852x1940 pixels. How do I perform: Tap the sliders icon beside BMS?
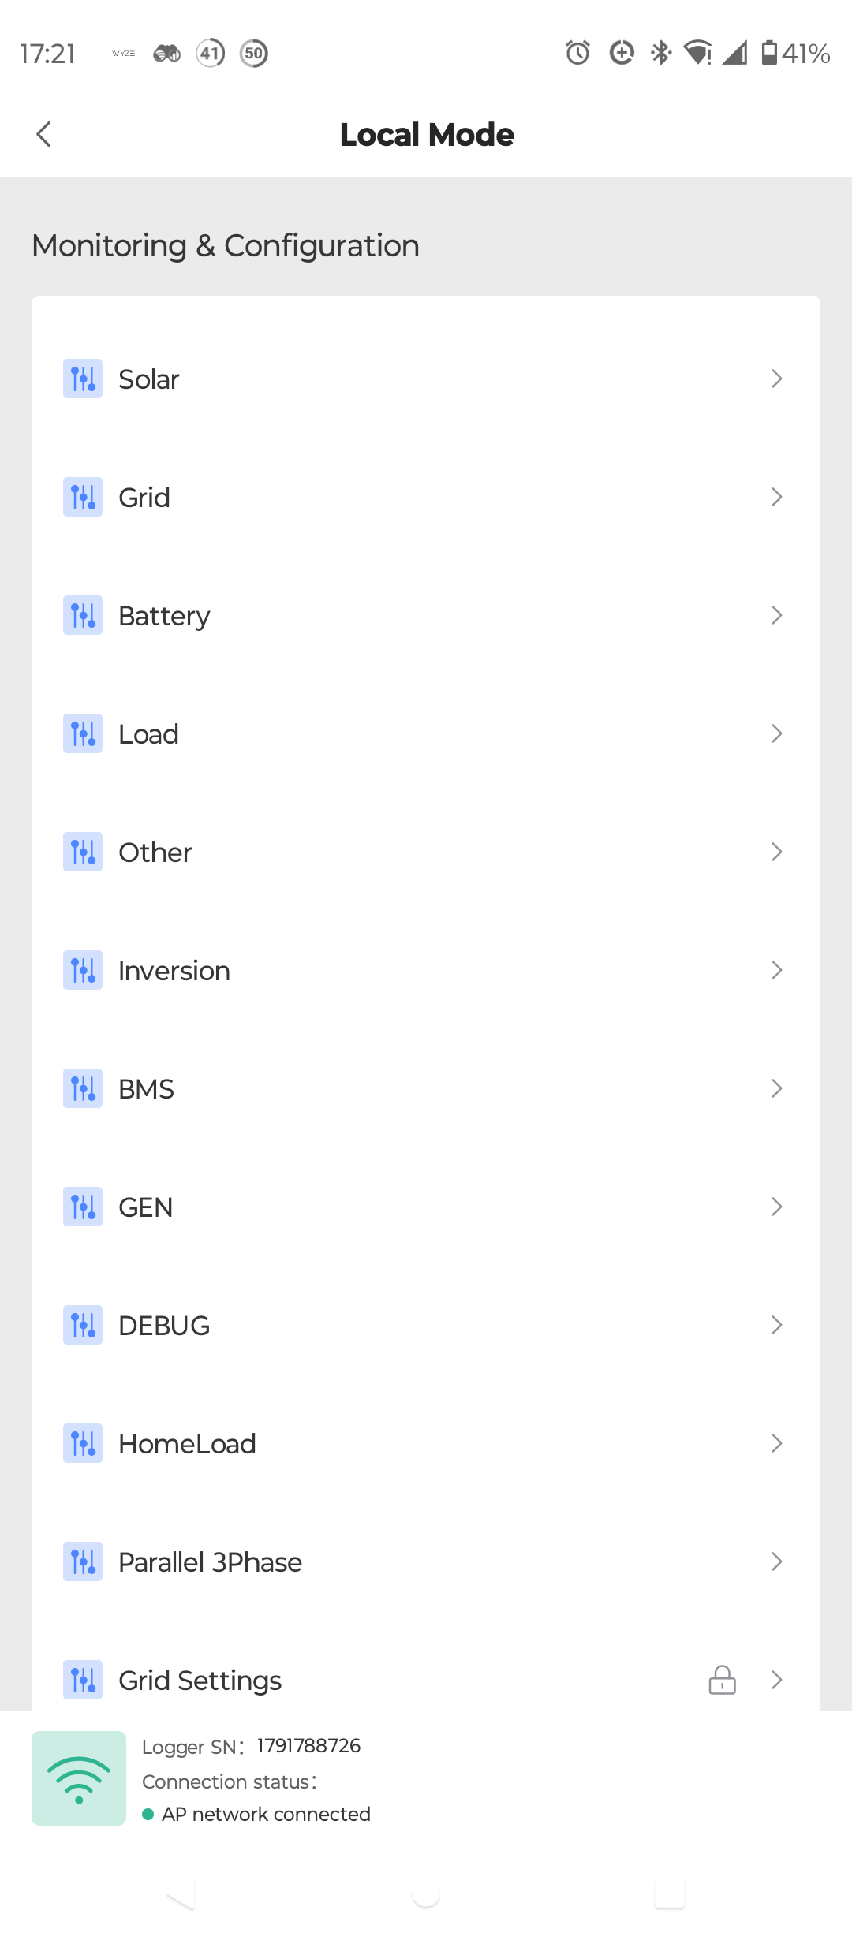[83, 1088]
